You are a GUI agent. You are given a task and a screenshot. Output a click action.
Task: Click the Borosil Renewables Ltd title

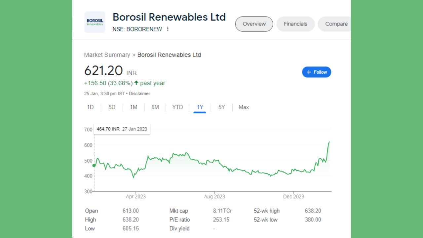[x=169, y=17]
